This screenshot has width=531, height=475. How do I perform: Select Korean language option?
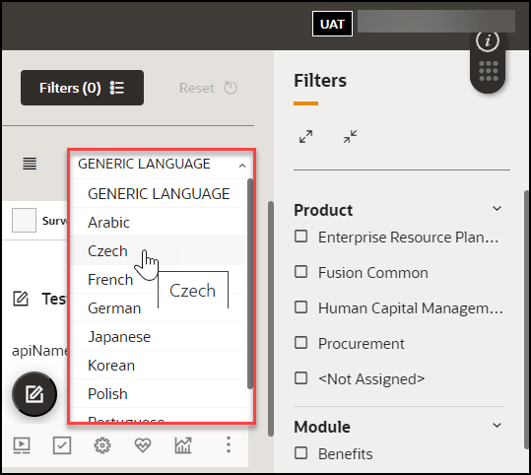(159, 365)
